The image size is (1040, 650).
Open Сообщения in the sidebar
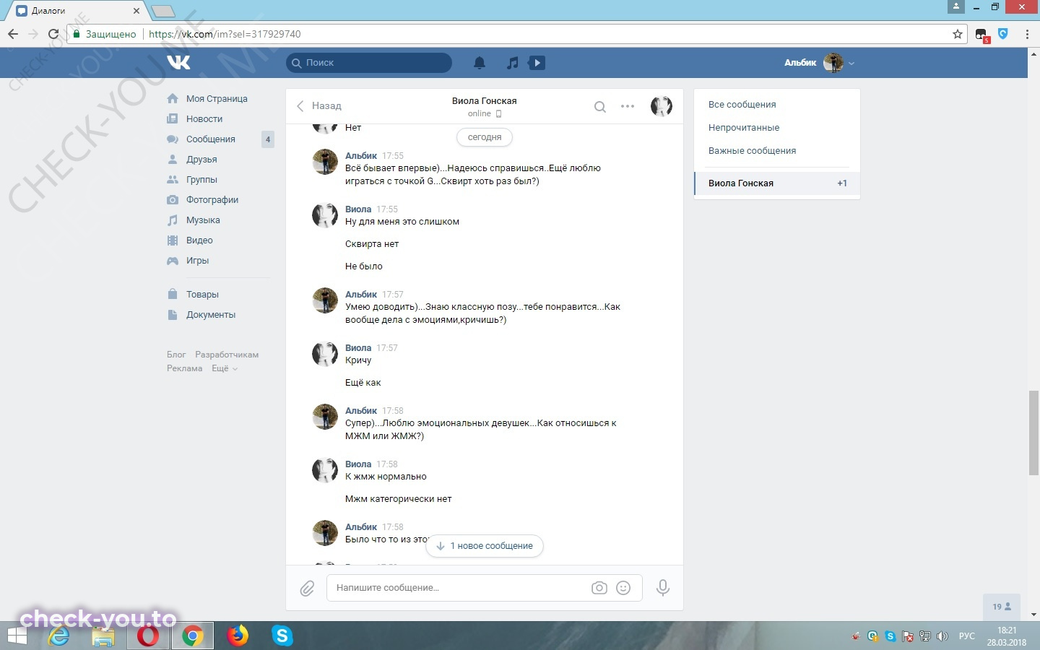coord(211,139)
